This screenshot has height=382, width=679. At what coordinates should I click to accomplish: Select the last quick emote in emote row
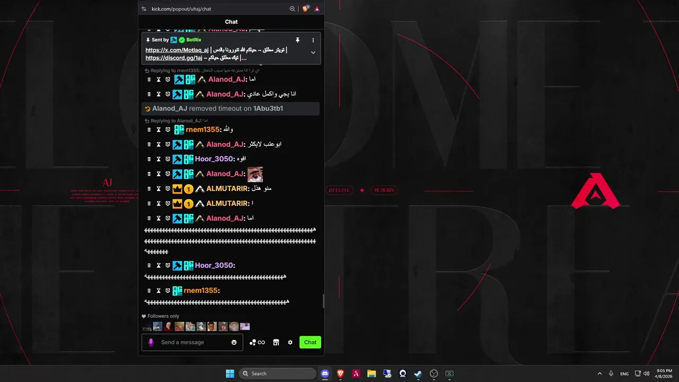245,326
